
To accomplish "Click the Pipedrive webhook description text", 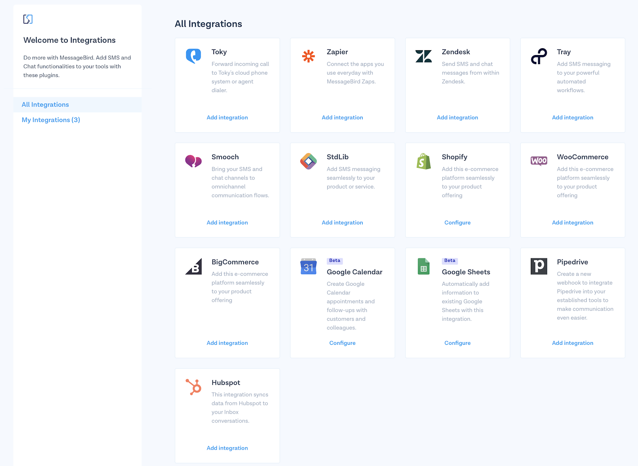I will click(x=585, y=296).
